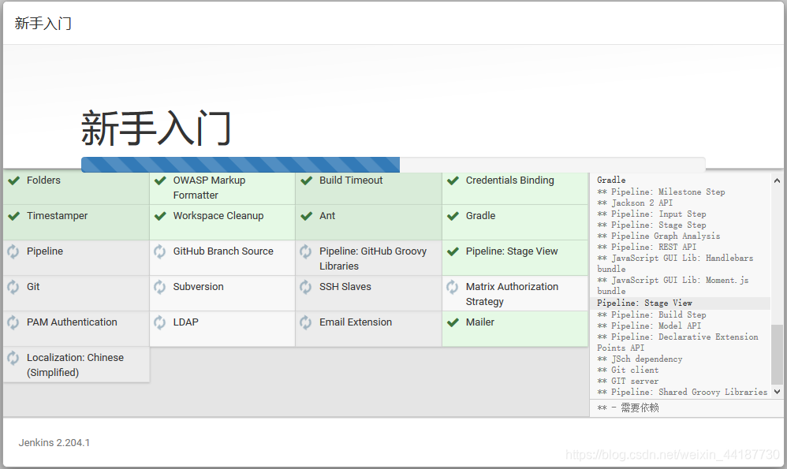Select the Credentials Binding label
Screen dimensions: 787x469
510,180
